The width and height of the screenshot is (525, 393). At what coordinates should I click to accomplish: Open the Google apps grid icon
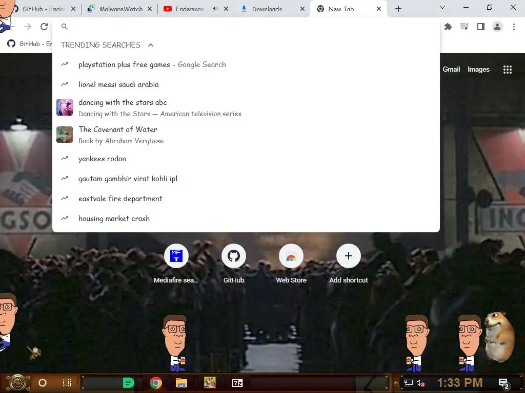[x=507, y=70]
